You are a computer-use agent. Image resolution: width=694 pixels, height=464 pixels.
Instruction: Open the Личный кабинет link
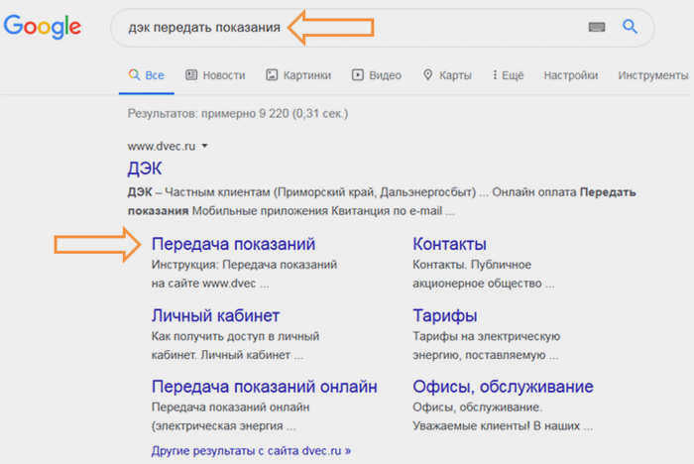(x=215, y=315)
